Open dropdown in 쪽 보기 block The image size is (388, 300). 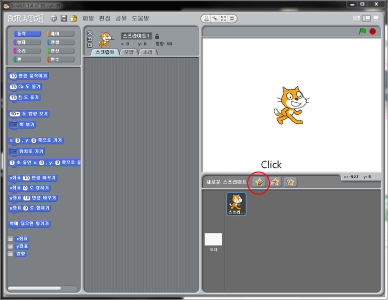point(14,125)
